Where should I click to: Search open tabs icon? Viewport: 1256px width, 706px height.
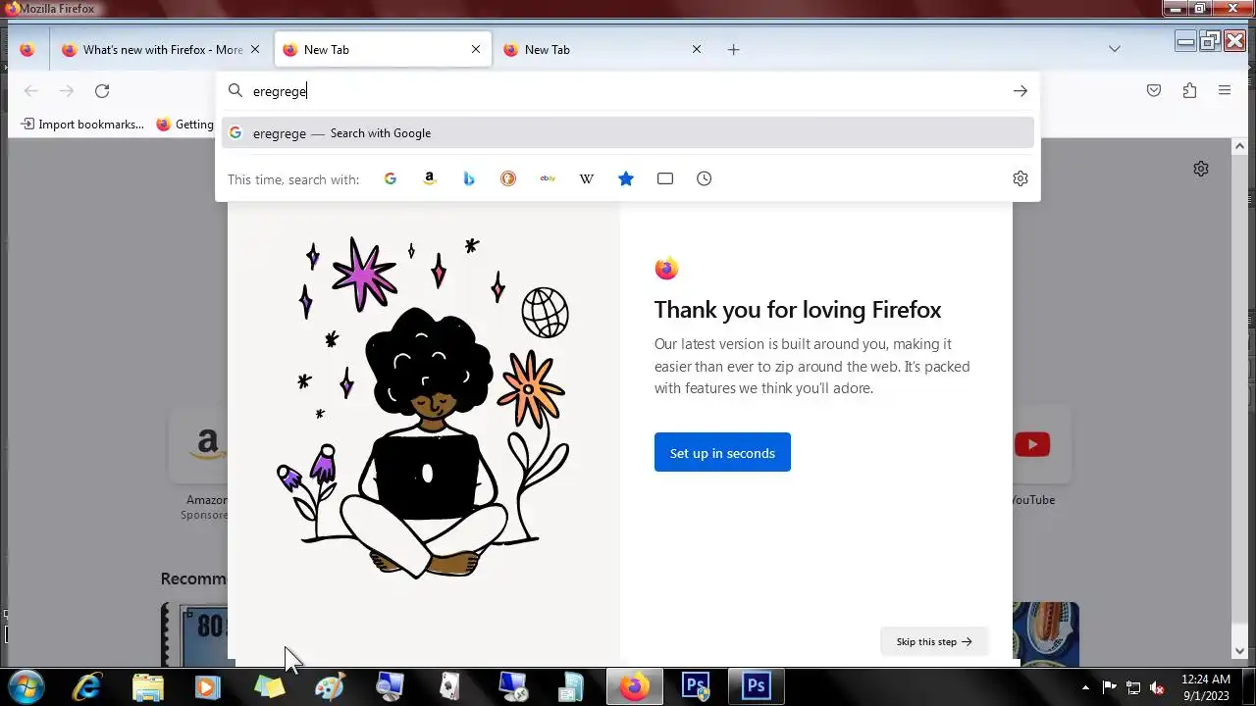coord(665,178)
